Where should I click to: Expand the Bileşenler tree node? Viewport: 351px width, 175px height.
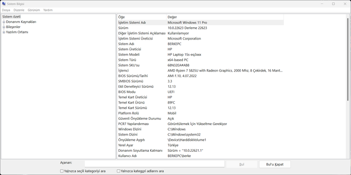[4, 27]
